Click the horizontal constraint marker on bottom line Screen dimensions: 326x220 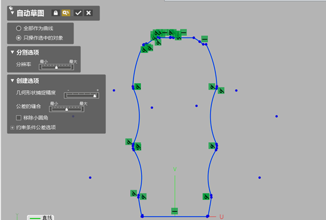coord(175,211)
